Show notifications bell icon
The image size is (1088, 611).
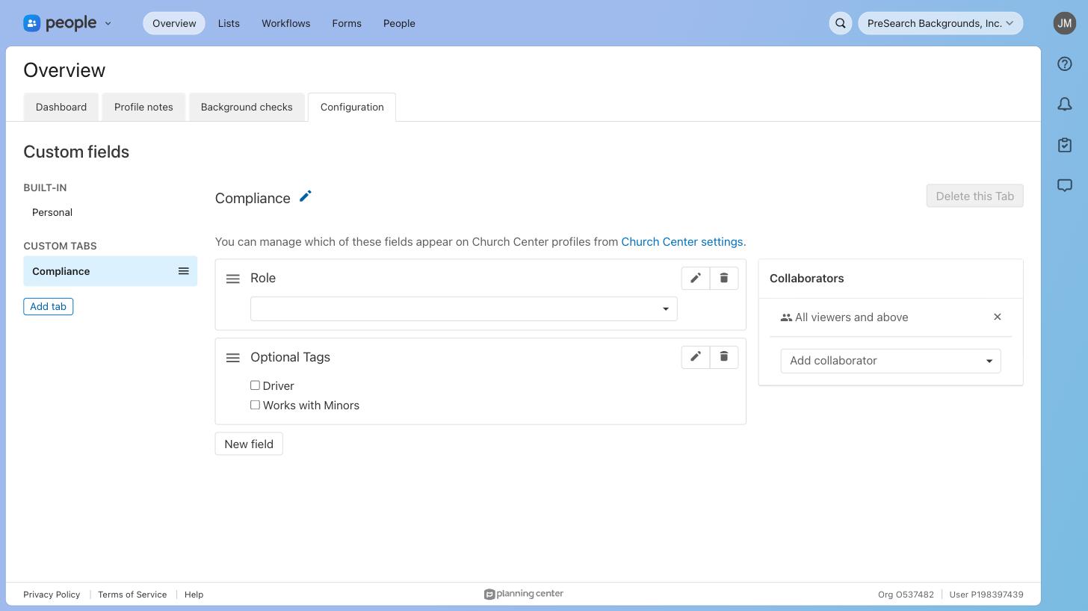pyautogui.click(x=1065, y=105)
